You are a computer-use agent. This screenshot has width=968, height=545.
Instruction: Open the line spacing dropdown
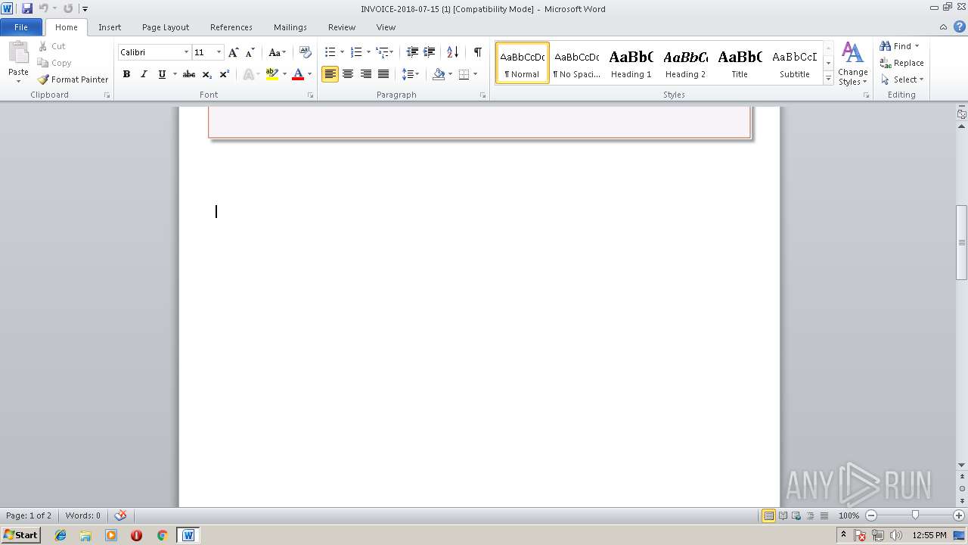(411, 74)
